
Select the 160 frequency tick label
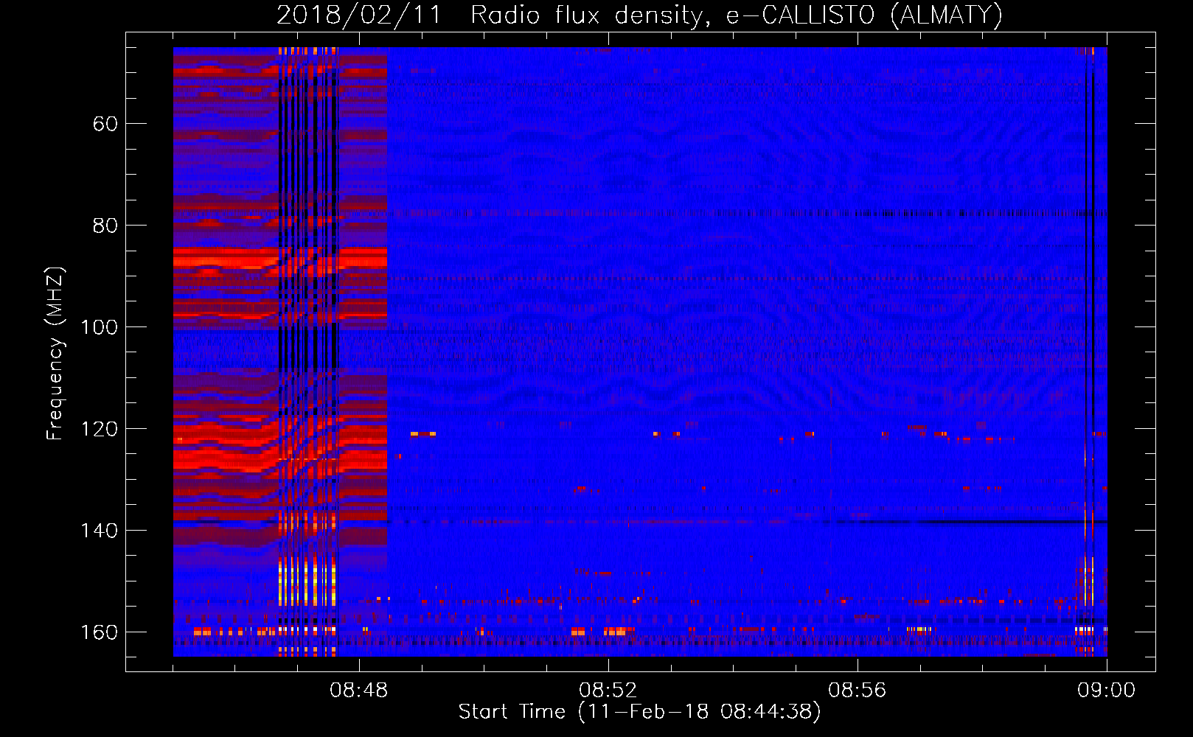[99, 632]
